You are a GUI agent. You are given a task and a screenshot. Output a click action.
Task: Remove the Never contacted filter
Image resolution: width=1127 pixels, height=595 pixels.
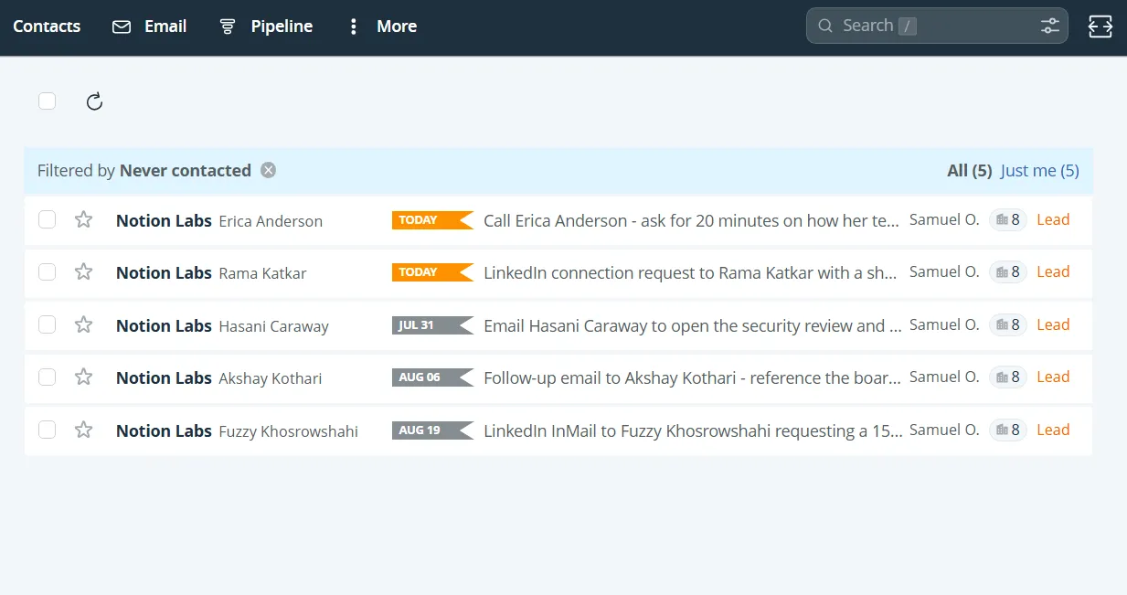pyautogui.click(x=268, y=170)
